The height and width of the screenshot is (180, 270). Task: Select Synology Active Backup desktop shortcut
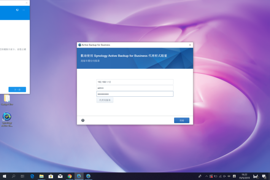[7, 119]
